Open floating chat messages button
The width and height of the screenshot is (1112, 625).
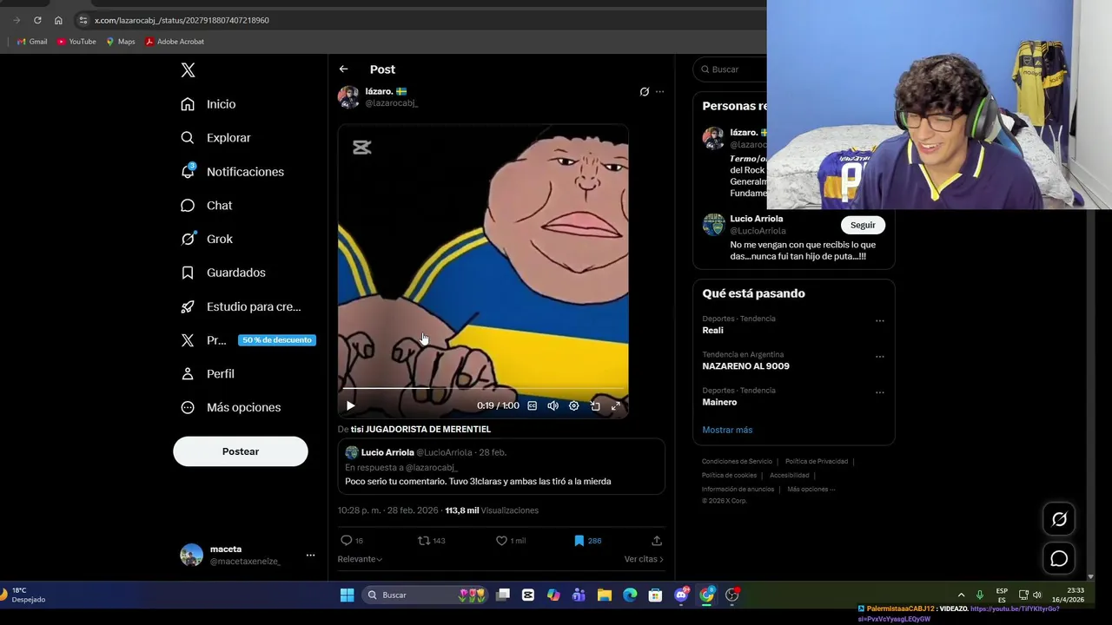click(1059, 558)
